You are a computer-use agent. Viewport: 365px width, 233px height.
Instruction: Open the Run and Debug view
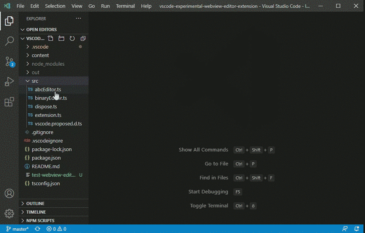(x=9, y=82)
